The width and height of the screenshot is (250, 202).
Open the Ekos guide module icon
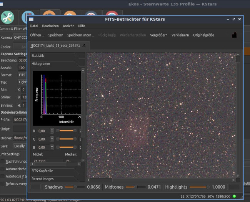(111, 13)
